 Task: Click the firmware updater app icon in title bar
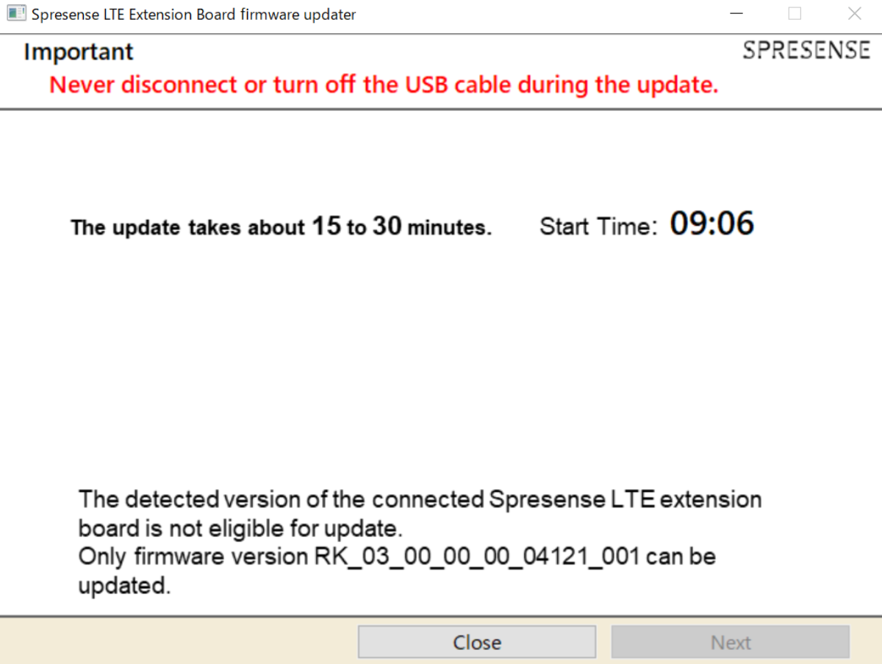[x=16, y=14]
